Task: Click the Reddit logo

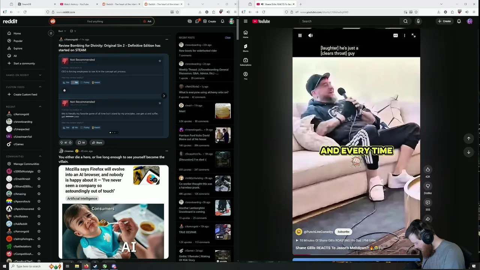Action: 10,21
